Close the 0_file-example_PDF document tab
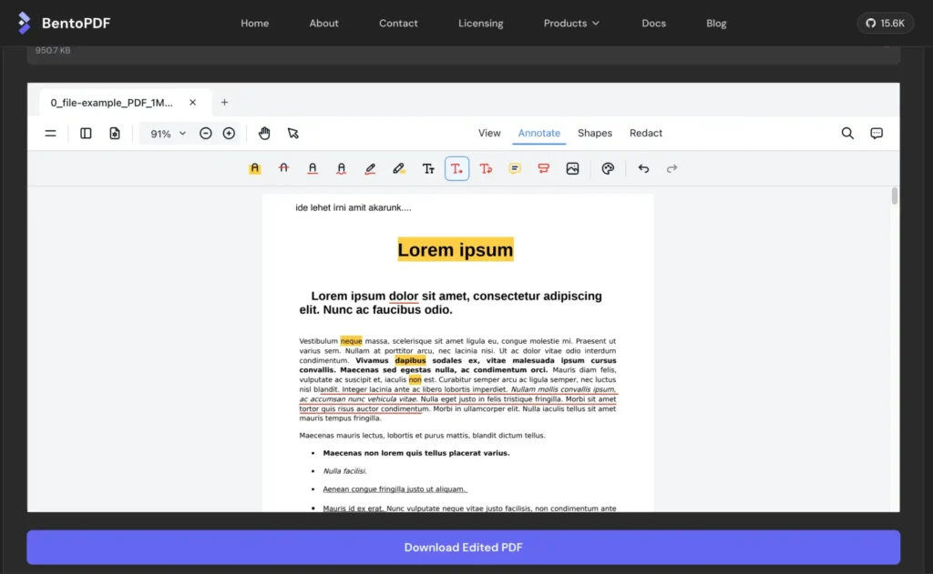The image size is (933, 574). tap(193, 102)
